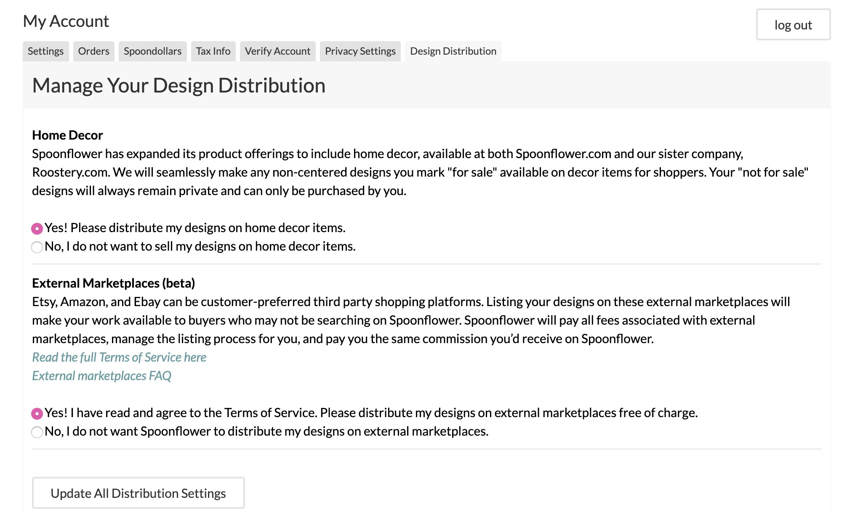The image size is (863, 513).
Task: Switch to Privacy Settings tab
Action: pos(360,51)
